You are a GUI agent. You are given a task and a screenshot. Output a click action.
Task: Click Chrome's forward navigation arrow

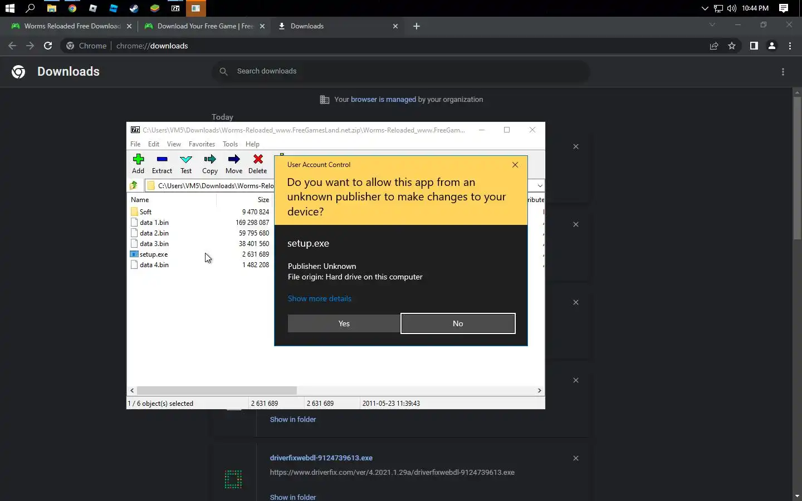30,46
